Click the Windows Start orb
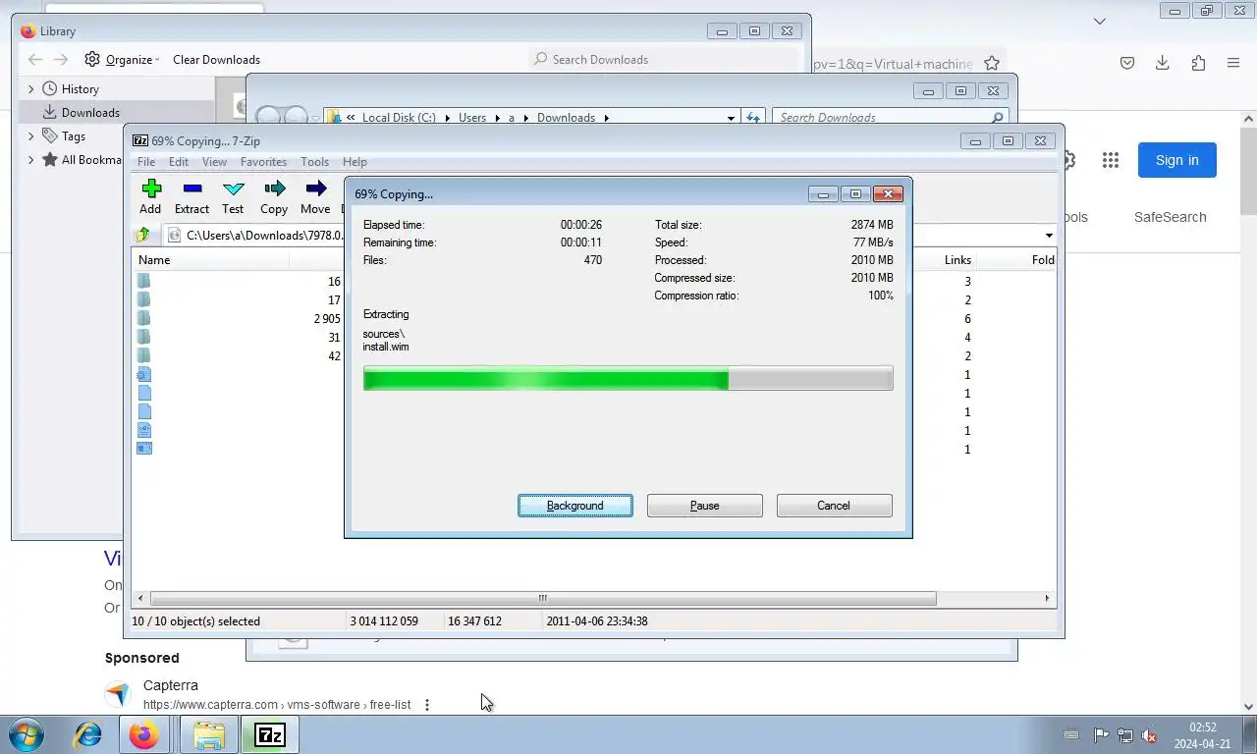This screenshot has width=1257, height=754. tap(27, 734)
